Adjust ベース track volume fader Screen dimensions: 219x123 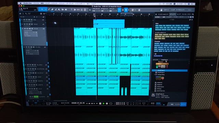tap(28, 30)
